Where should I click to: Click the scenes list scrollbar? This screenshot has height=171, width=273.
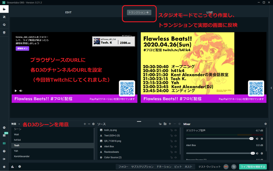point(94,143)
